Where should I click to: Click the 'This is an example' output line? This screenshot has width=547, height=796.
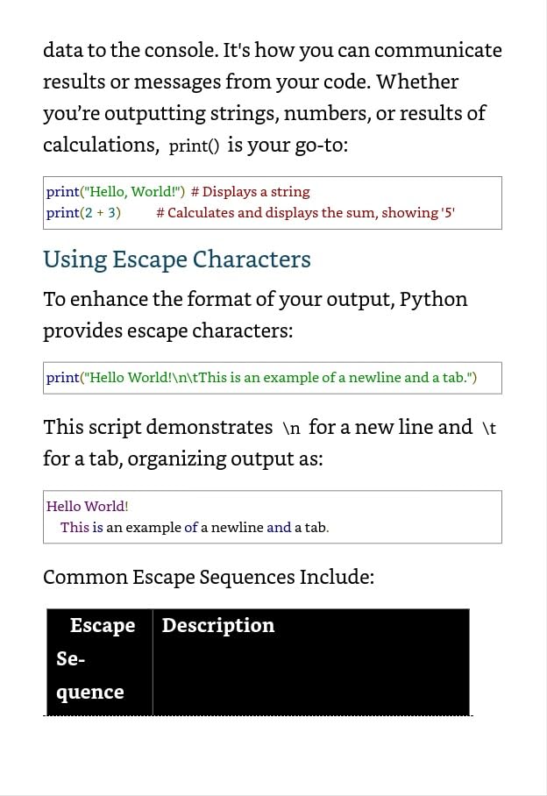coord(195,528)
